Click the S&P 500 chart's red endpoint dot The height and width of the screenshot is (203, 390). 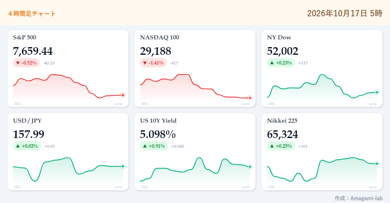pyautogui.click(x=123, y=95)
